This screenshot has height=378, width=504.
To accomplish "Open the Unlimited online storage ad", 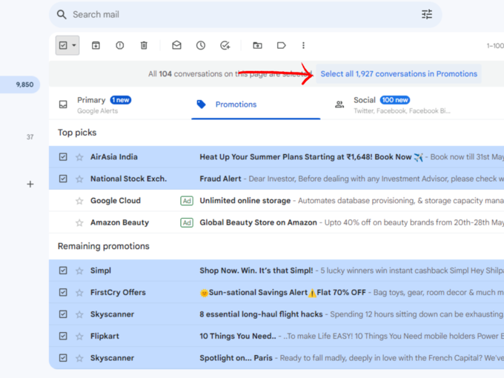I will [x=245, y=201].
